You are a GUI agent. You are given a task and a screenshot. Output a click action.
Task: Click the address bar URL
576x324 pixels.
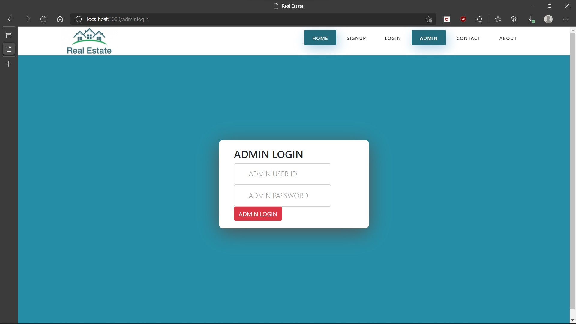(x=118, y=19)
